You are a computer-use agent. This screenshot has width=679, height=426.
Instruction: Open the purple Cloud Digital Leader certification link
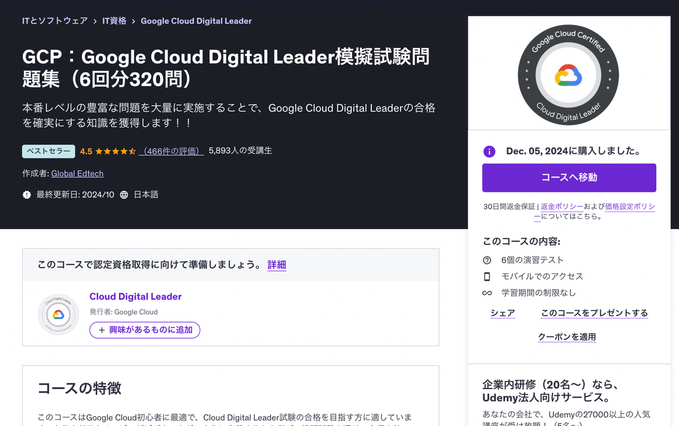135,296
